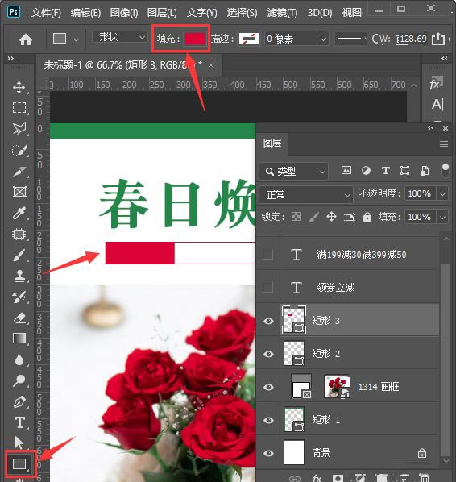Select the Quick Selection tool
Image resolution: width=456 pixels, height=482 pixels.
coord(19,150)
